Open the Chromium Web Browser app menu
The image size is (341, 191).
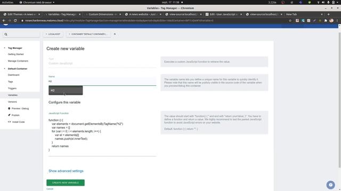37,2
